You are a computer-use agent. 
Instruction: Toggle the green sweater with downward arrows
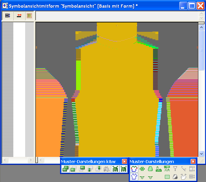pyautogui.click(x=123, y=169)
